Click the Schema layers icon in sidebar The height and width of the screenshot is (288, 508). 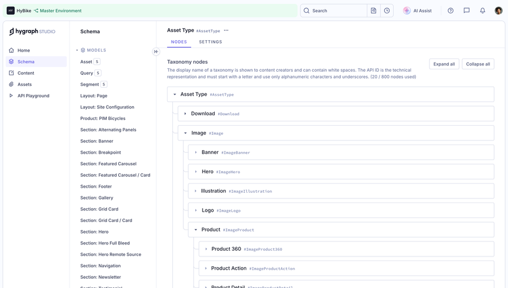tap(11, 61)
